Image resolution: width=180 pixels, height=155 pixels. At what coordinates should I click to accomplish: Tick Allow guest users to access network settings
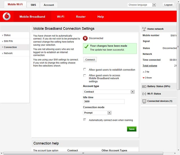[x=85, y=75]
